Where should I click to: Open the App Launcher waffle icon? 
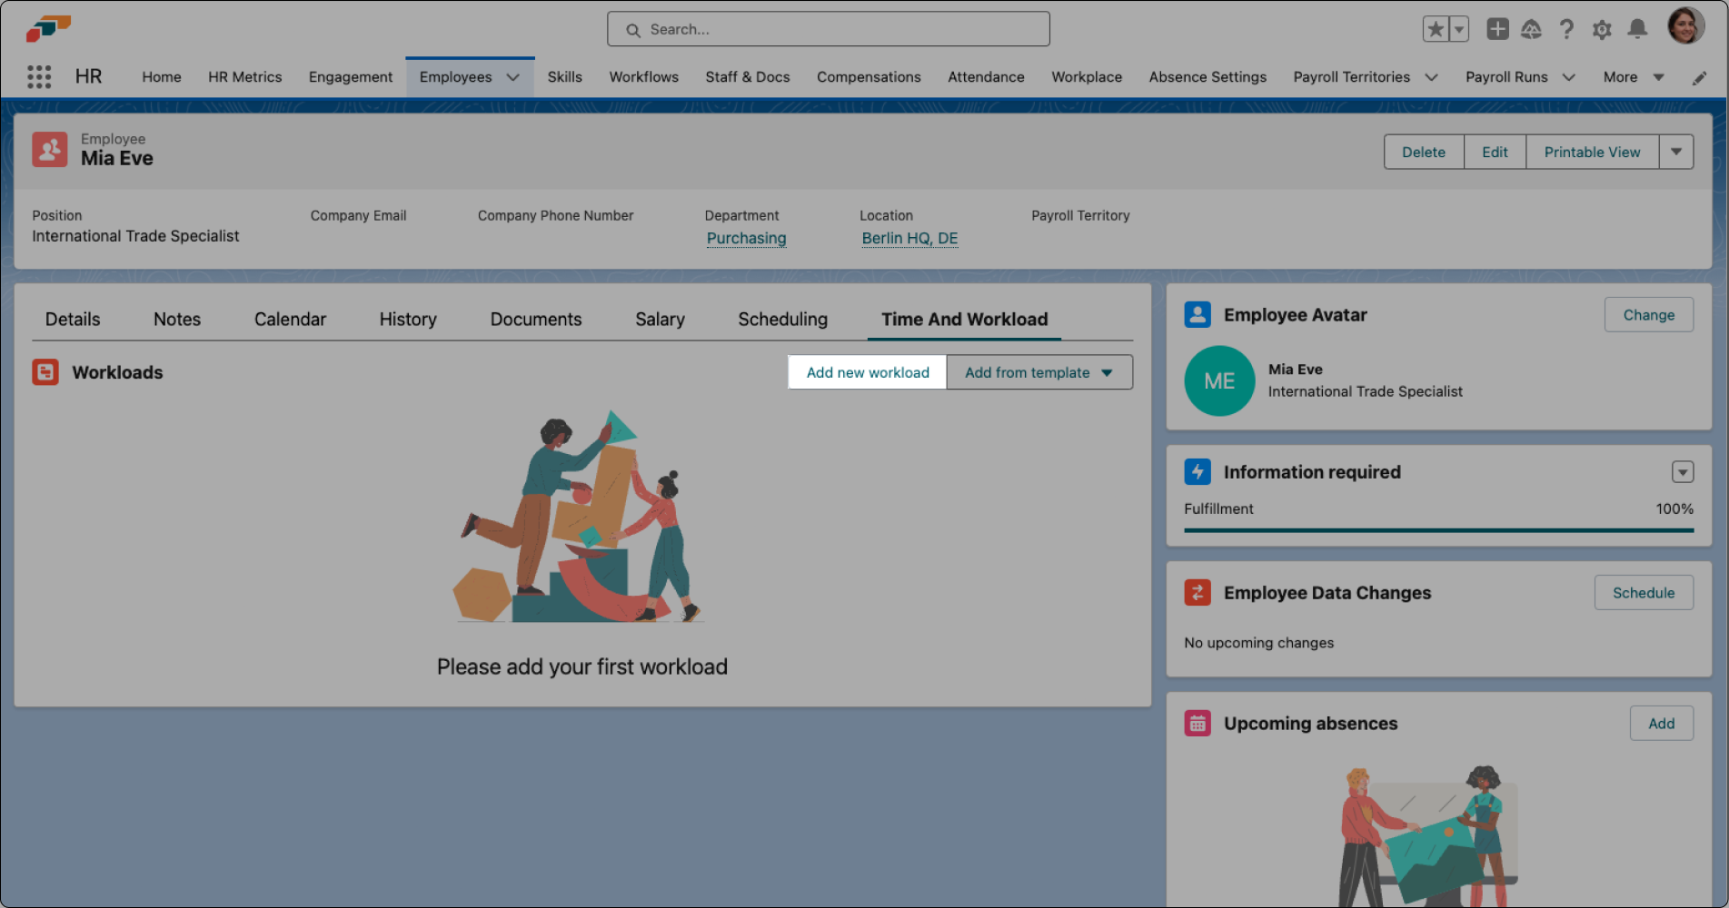pyautogui.click(x=38, y=76)
